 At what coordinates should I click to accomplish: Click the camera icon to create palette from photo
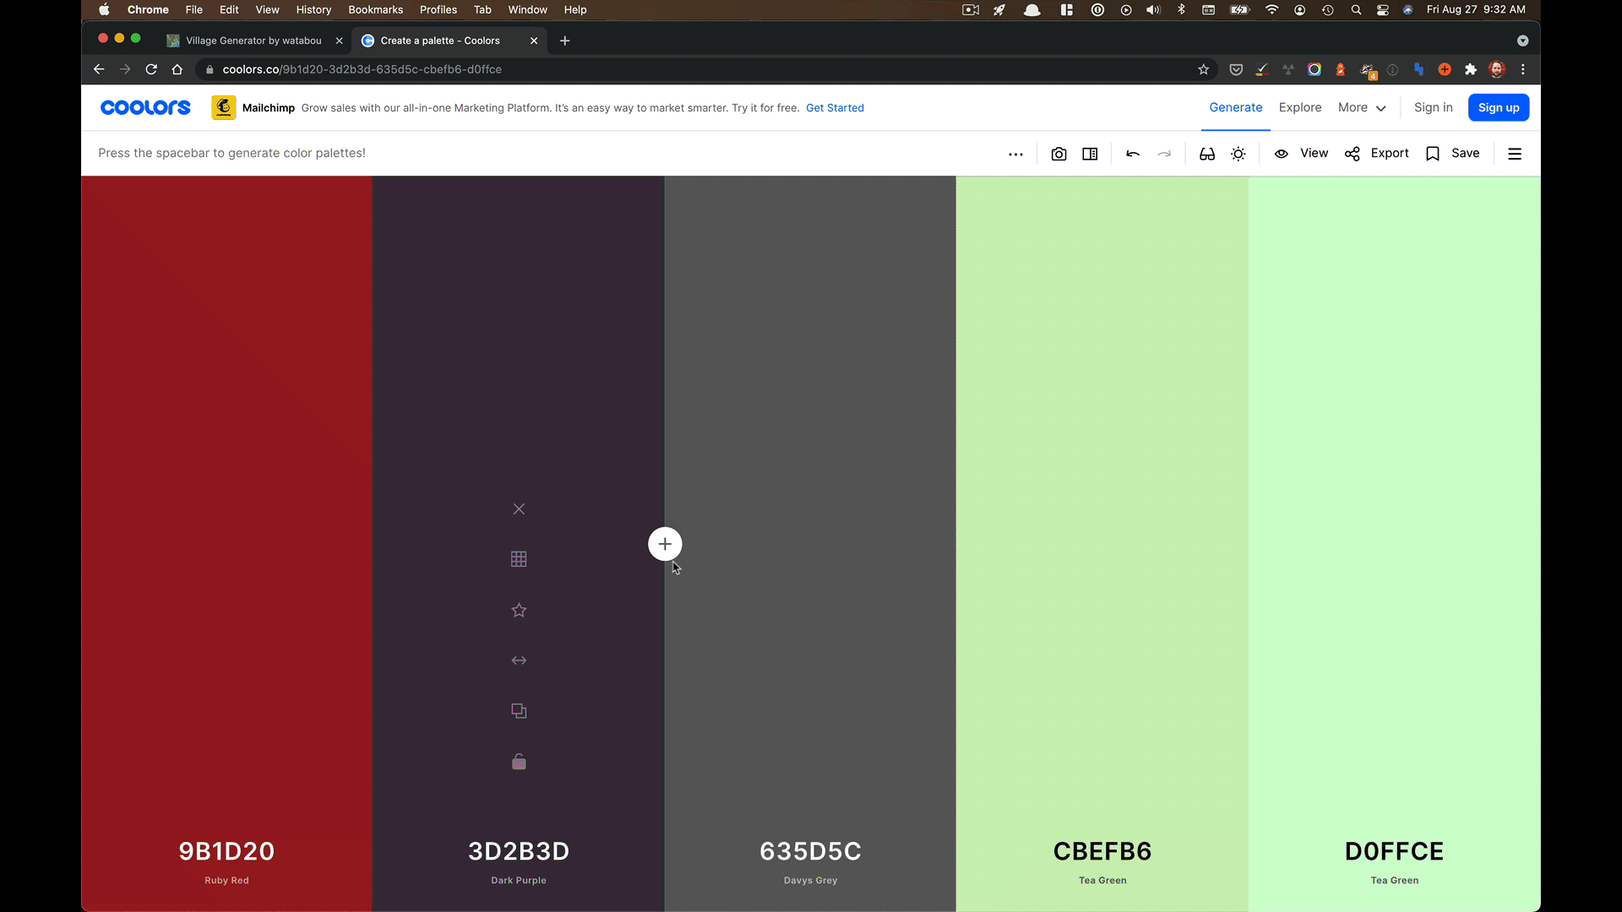1059,154
